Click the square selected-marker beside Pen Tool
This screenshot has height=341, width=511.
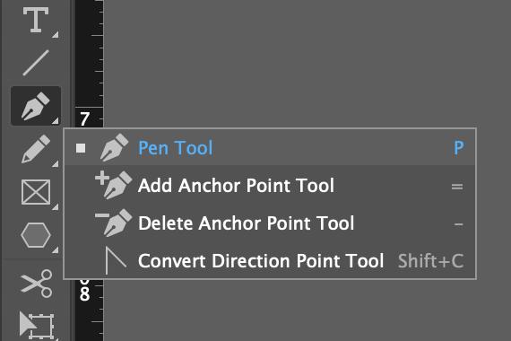pyautogui.click(x=81, y=148)
